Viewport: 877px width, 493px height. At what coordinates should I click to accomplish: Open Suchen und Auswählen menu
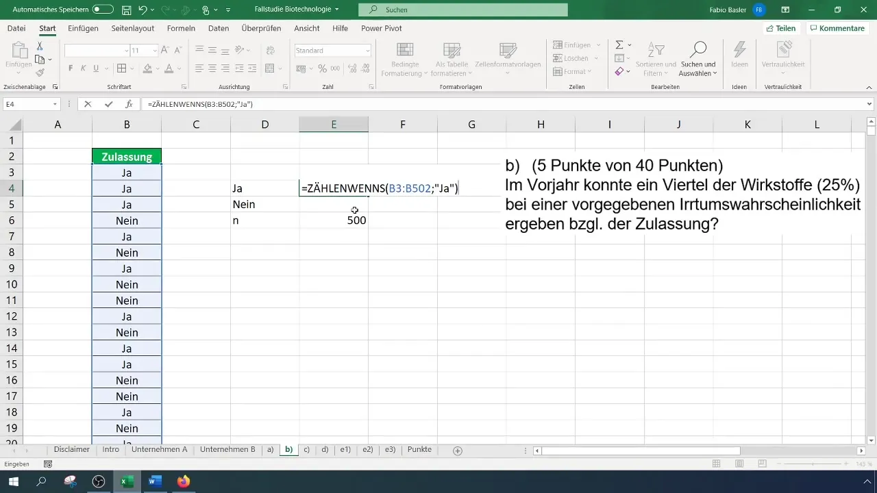coord(698,60)
